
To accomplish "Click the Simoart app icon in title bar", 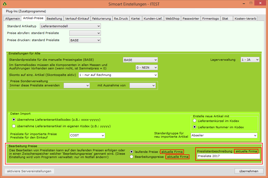I will 4,4.
